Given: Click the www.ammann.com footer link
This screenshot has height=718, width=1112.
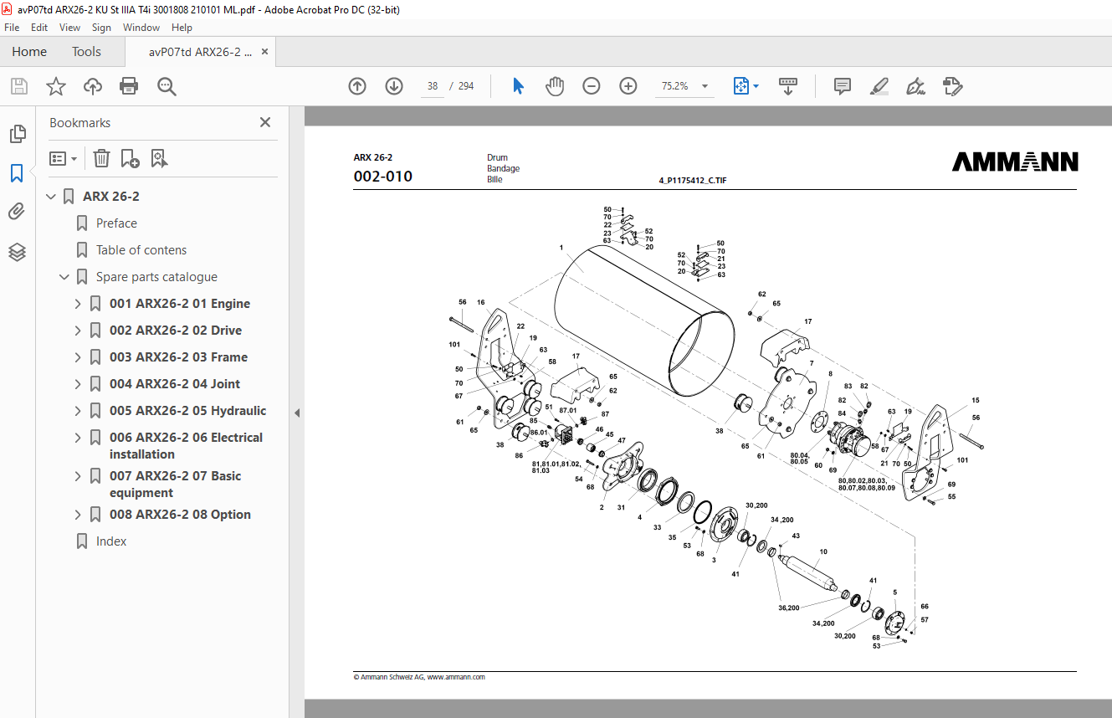Looking at the screenshot, I should [x=456, y=677].
